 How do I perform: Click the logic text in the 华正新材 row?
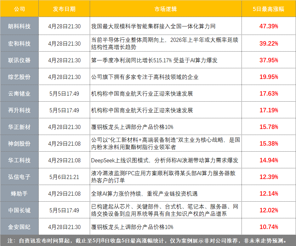[132, 127]
